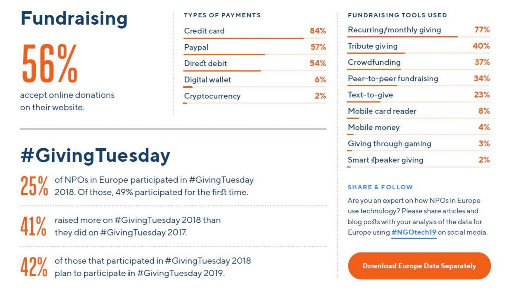Image resolution: width=514 pixels, height=298 pixels.
Task: Click the Paypal payment row
Action: click(254, 47)
